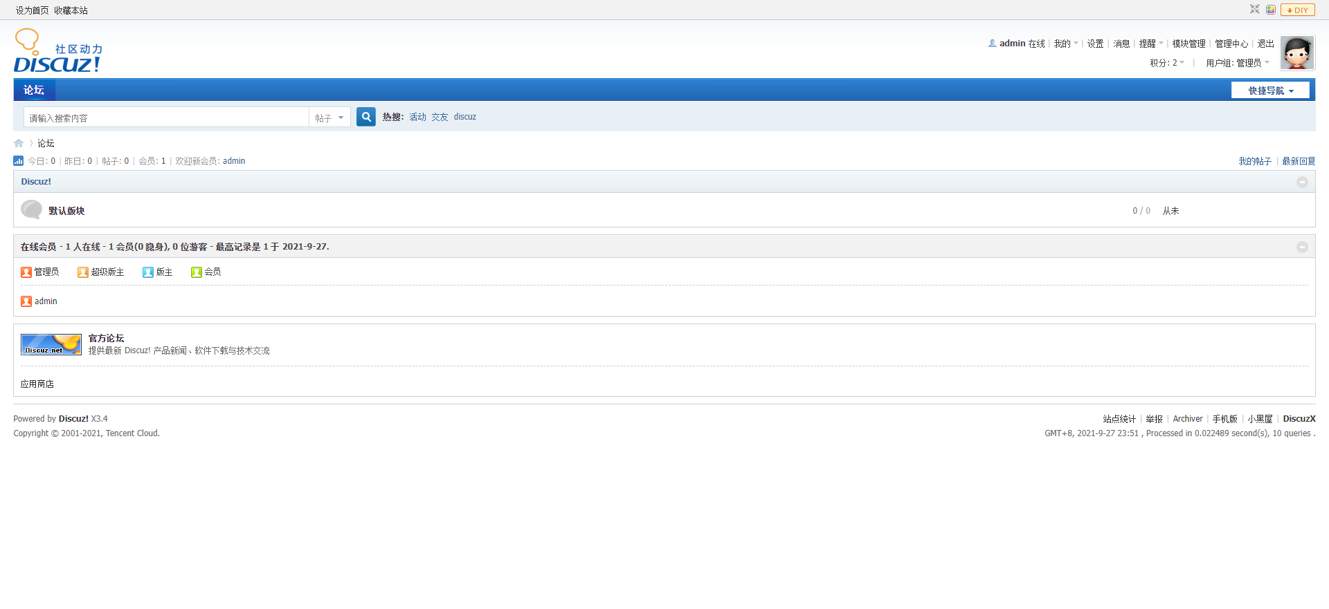This screenshot has height=609, width=1329.
Task: Click the Tencent Cloud copyright link
Action: (x=132, y=433)
